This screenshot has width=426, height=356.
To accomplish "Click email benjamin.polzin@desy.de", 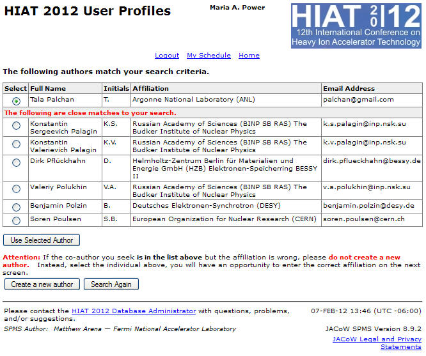I will [368, 206].
